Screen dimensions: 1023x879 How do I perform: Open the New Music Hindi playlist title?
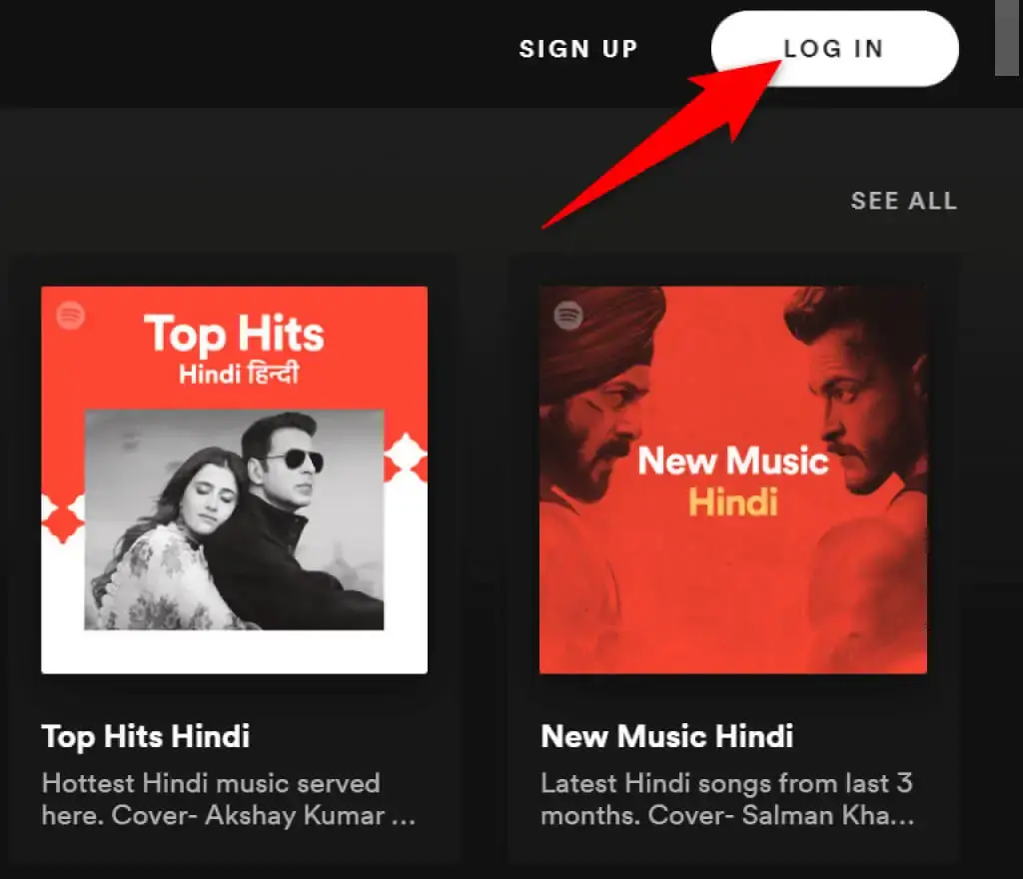point(666,736)
